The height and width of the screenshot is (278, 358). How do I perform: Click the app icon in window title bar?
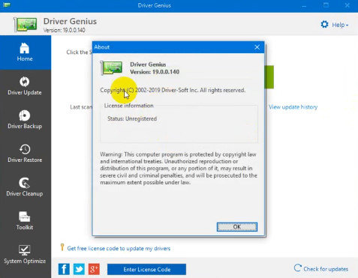pyautogui.click(x=7, y=4)
